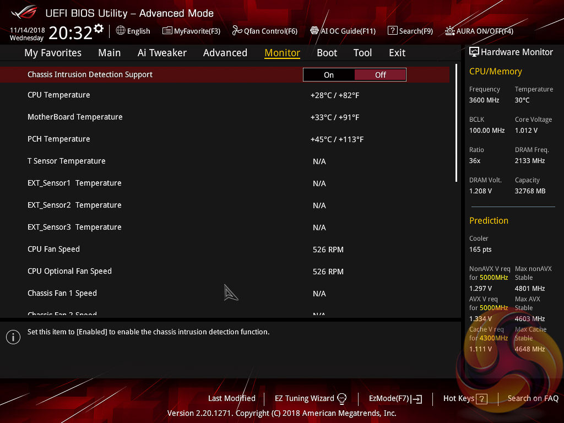Click the info icon in the help area

pyautogui.click(x=13, y=337)
